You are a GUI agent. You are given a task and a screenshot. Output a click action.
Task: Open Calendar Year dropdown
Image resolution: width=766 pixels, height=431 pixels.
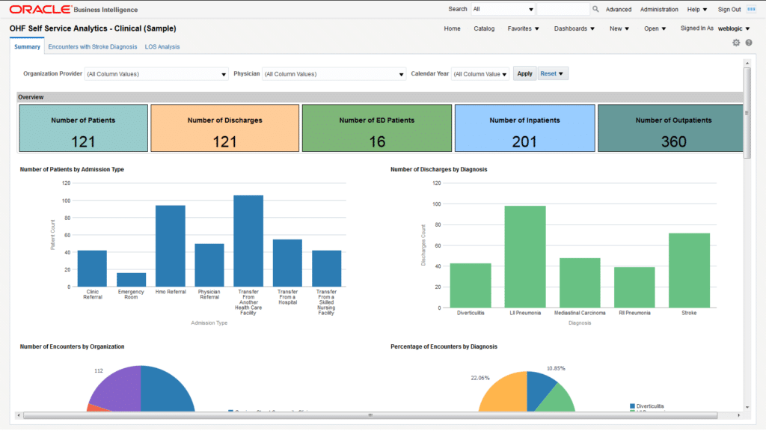point(479,74)
